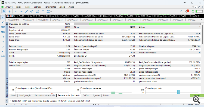Screen dimensions: 204x107
Task: Choose the equidistant channel tool
Action: point(32,11)
